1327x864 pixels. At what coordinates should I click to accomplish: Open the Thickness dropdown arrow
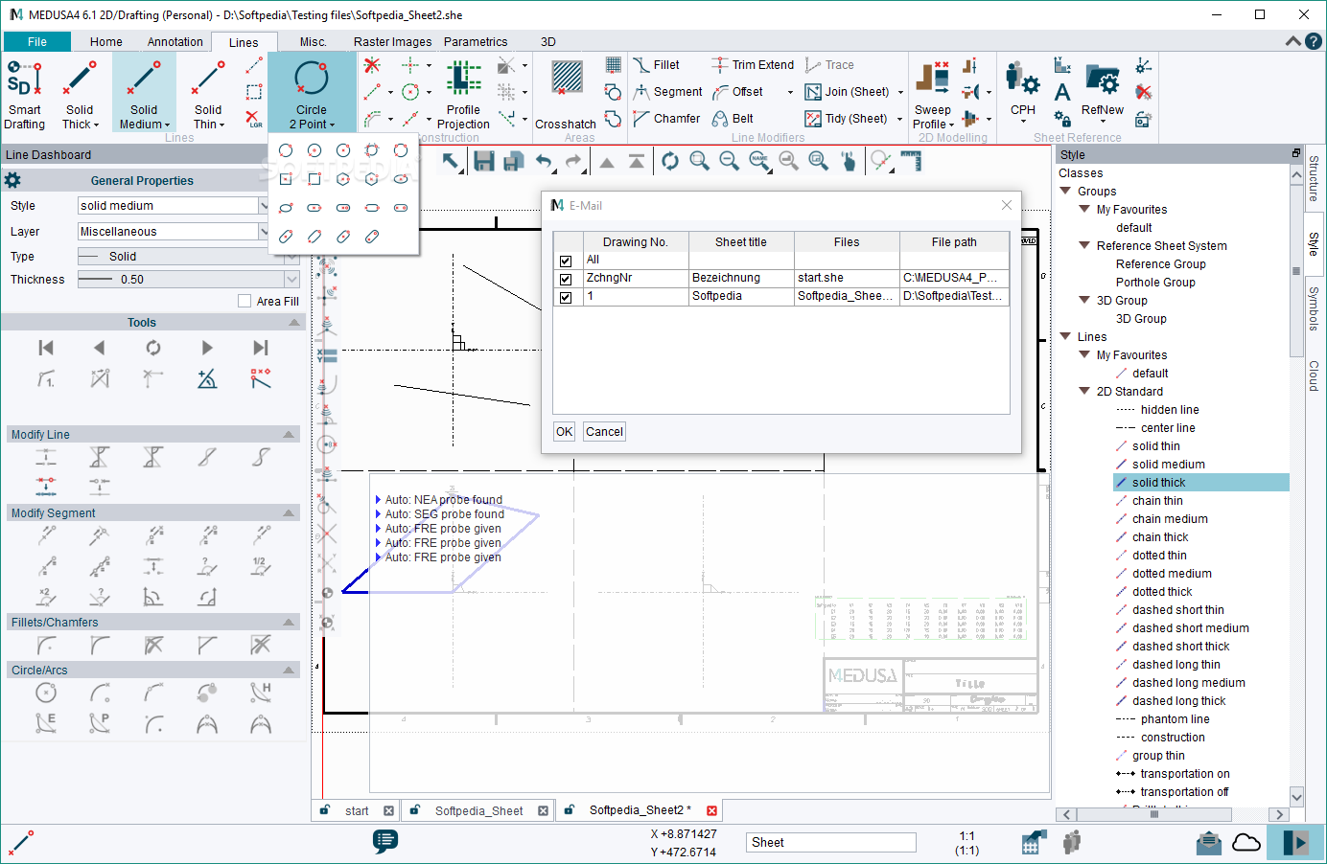(291, 280)
